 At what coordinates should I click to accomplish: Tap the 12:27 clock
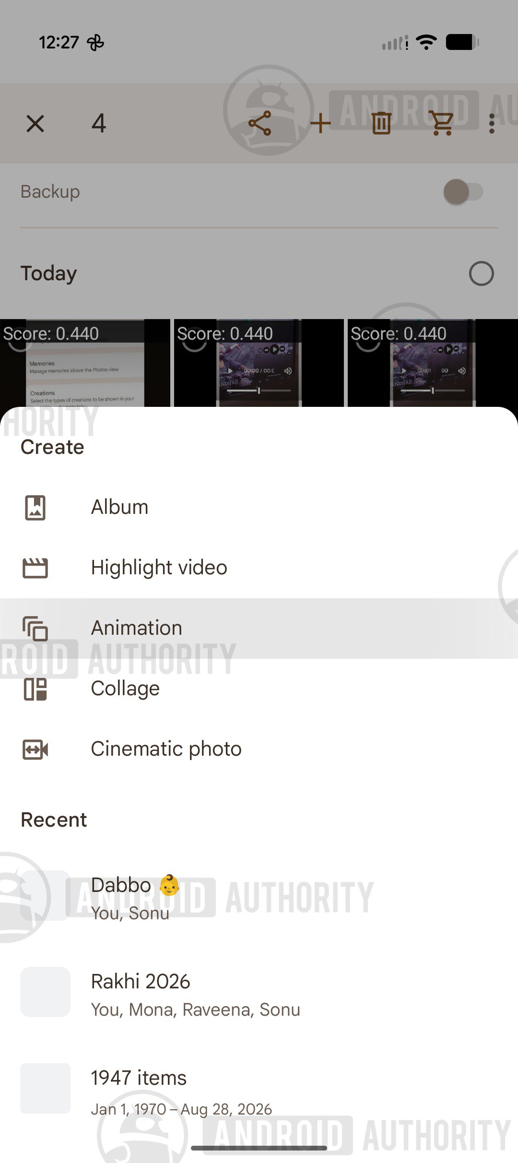59,43
